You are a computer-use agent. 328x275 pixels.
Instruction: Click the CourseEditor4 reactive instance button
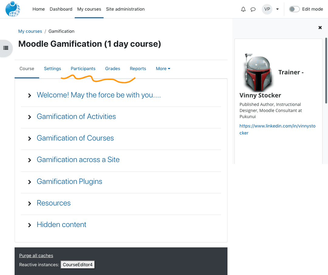[78, 265]
